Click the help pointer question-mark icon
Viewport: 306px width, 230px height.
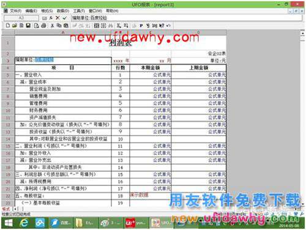tap(162, 26)
